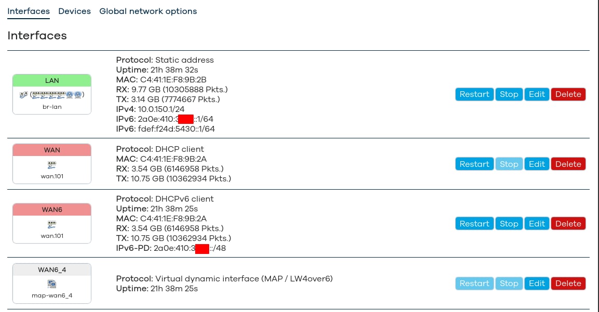Image resolution: width=599 pixels, height=312 pixels.
Task: Select the Interfaces tab
Action: [x=29, y=11]
